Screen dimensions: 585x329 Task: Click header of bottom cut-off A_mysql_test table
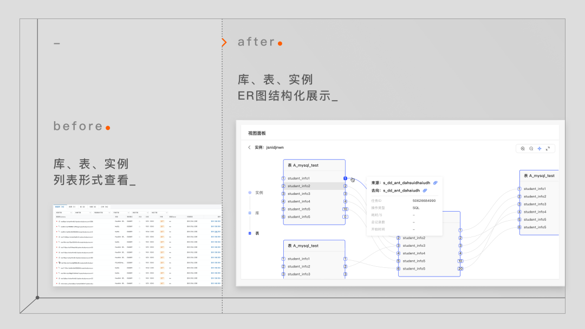pos(314,246)
